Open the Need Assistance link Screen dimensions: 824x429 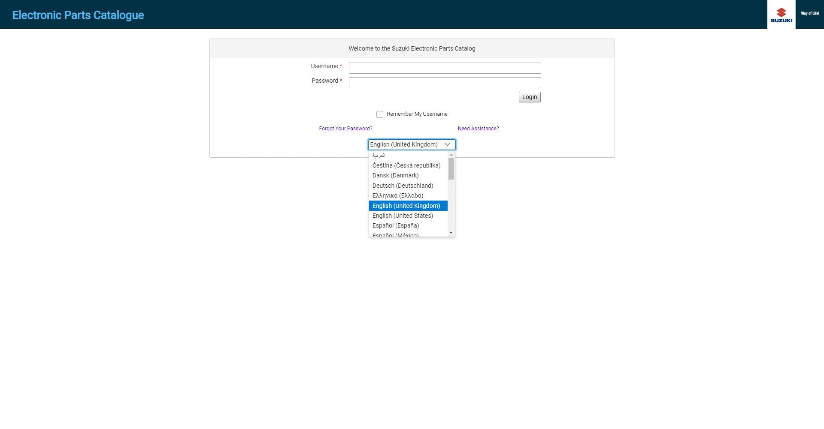(x=478, y=129)
